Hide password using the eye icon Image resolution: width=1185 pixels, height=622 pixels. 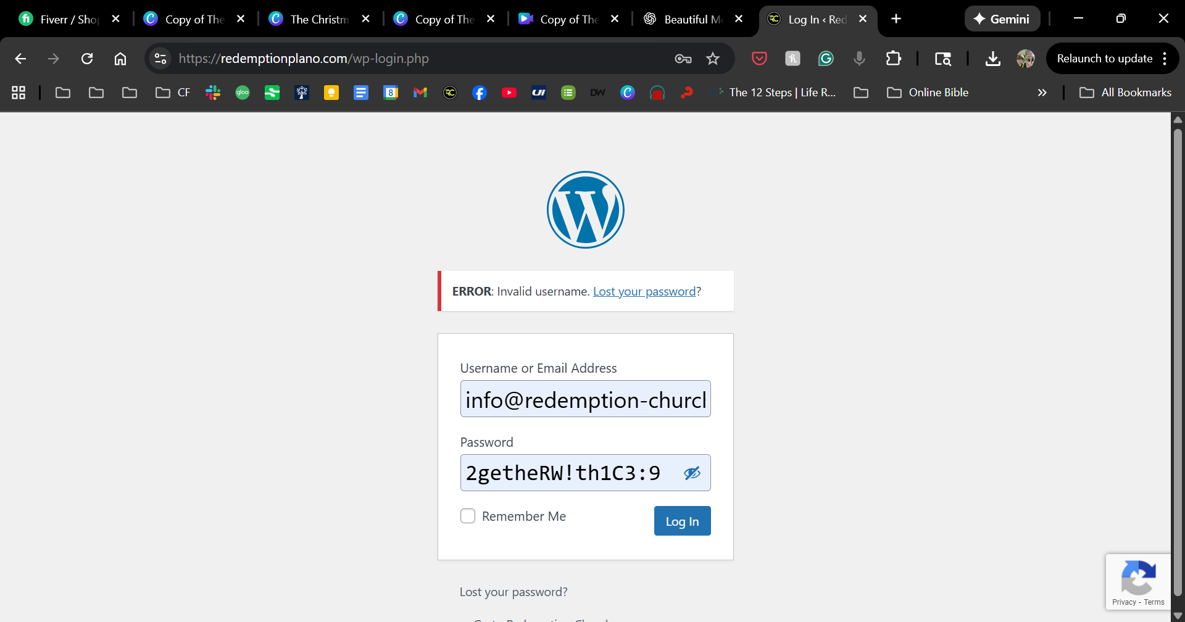[692, 473]
